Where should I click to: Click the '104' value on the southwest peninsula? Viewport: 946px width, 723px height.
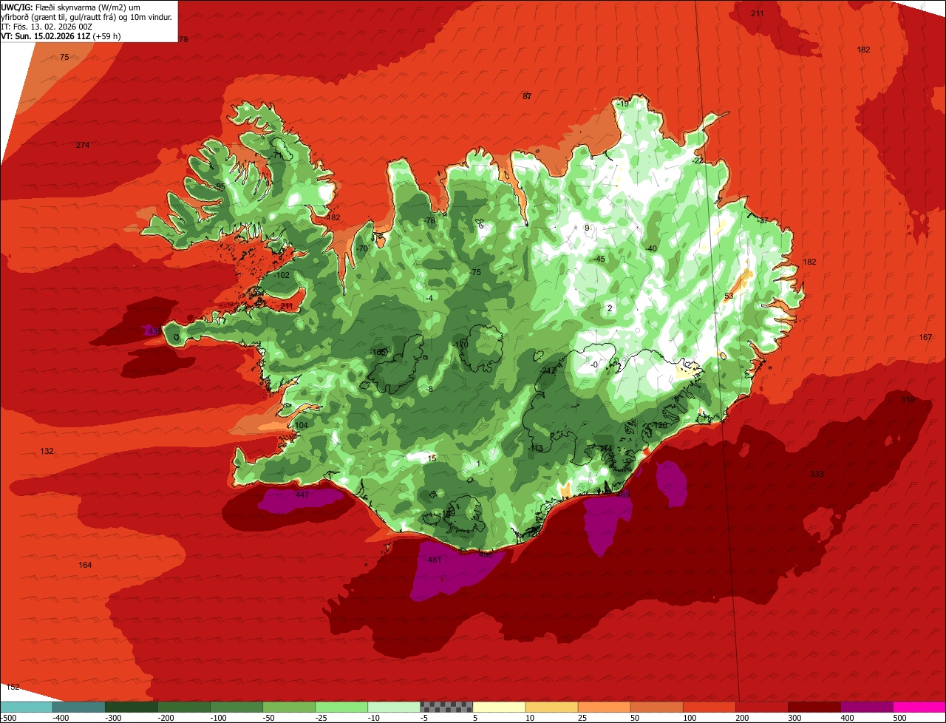click(x=302, y=426)
